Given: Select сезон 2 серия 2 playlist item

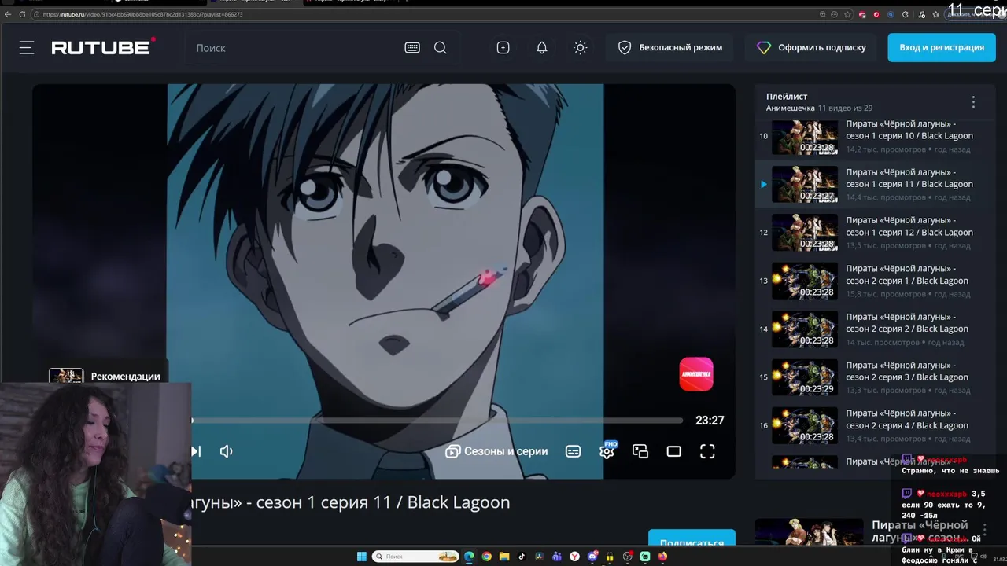Looking at the screenshot, I should point(875,329).
